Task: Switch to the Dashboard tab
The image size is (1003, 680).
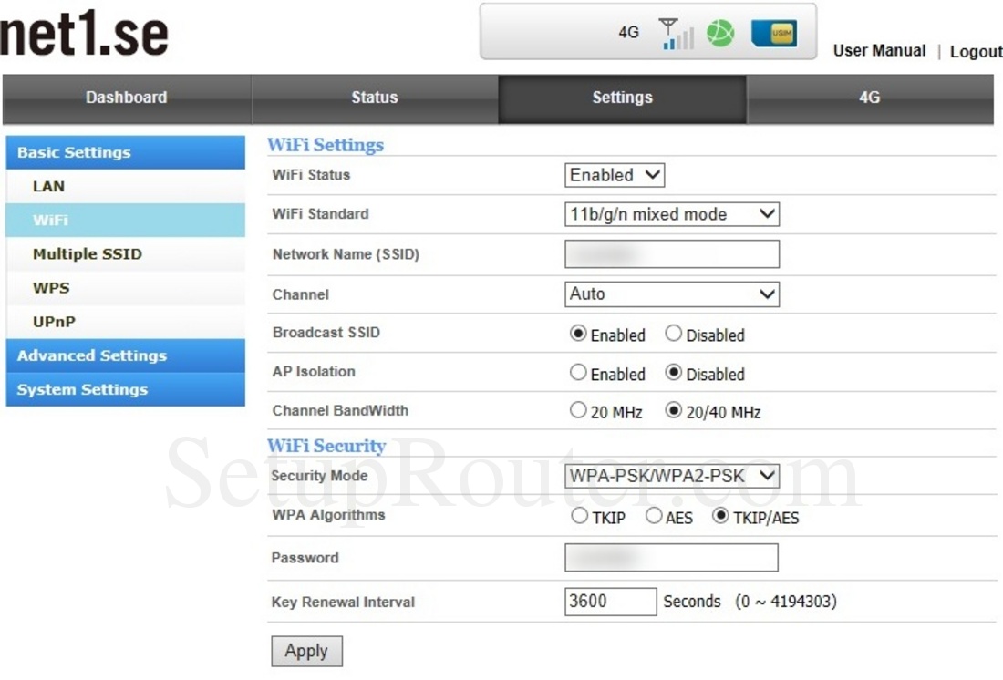Action: coord(126,98)
